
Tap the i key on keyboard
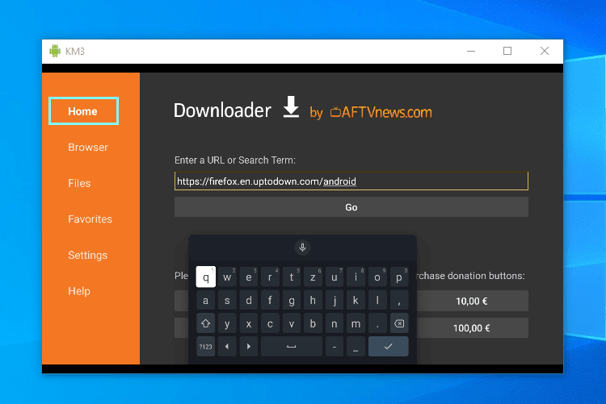pos(356,277)
